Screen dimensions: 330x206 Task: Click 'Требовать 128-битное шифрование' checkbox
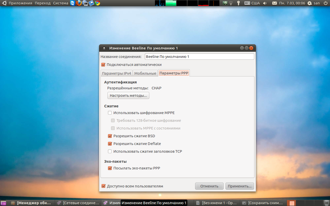point(113,121)
